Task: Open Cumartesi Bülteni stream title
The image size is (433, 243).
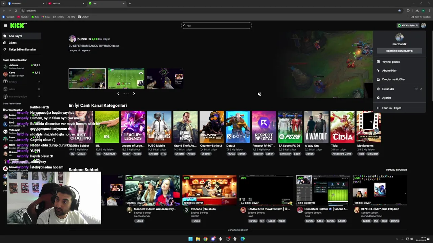Action: pos(326,209)
